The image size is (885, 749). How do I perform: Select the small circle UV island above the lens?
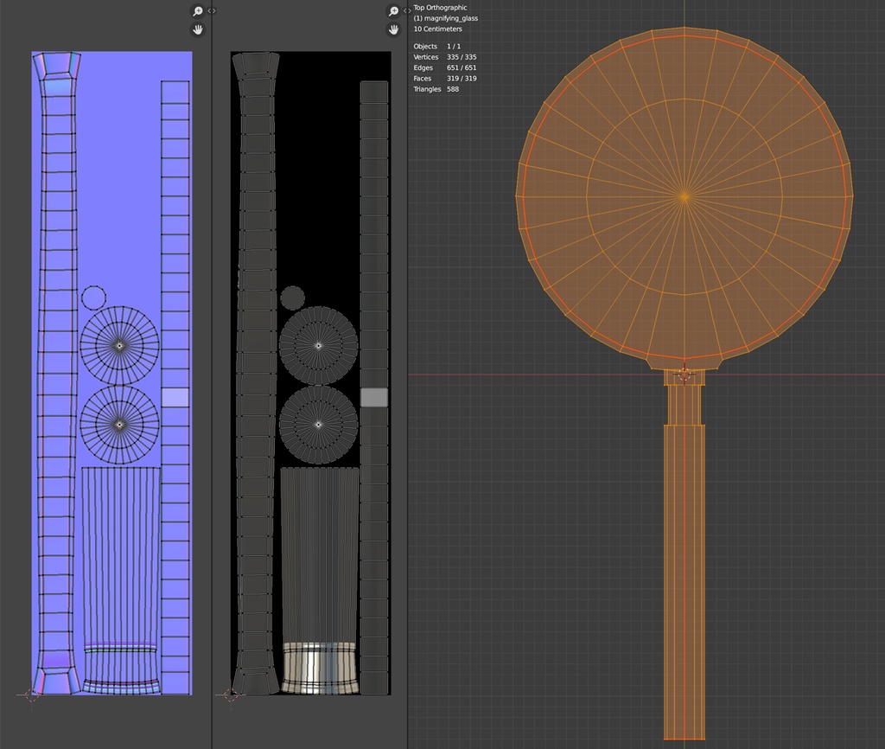coord(92,298)
